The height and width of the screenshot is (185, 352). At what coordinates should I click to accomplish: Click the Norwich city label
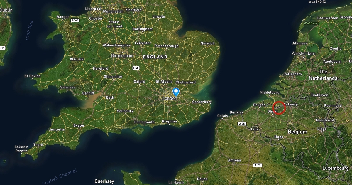[x=208, y=43]
